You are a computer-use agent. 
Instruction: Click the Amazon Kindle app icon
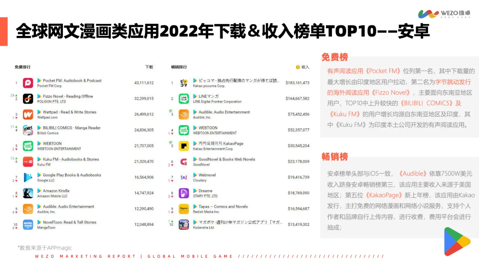(28, 193)
